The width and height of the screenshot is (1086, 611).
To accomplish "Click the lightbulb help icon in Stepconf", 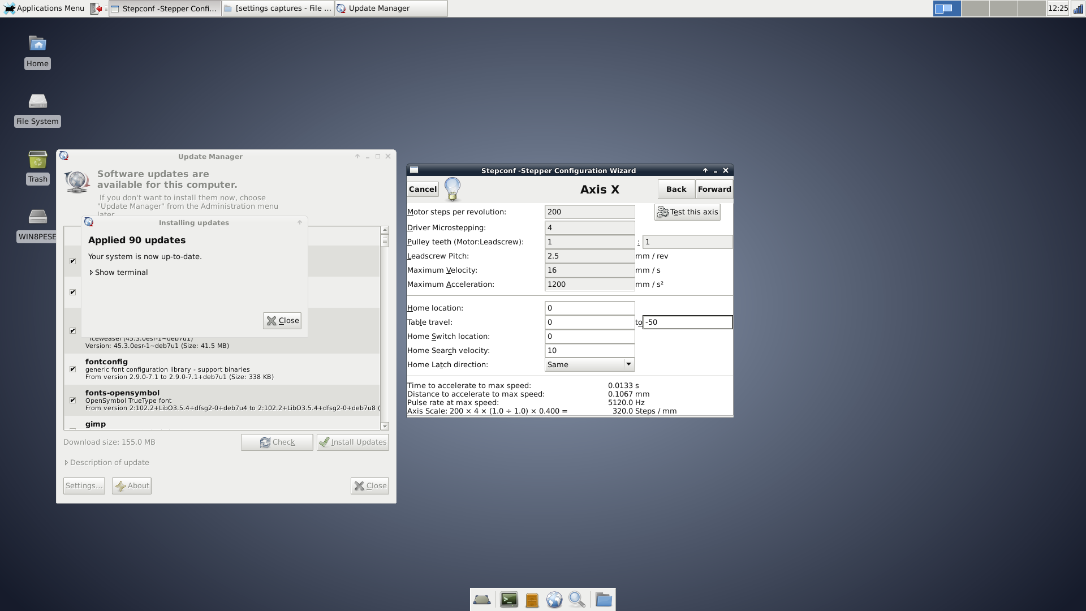I will tap(453, 189).
